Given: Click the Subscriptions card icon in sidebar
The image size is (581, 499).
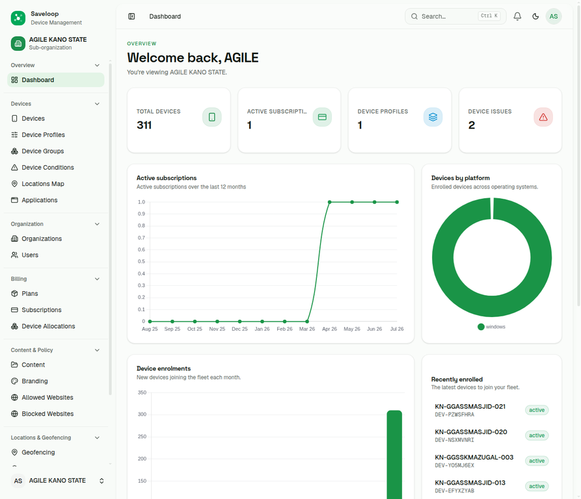Looking at the screenshot, I should (14, 310).
